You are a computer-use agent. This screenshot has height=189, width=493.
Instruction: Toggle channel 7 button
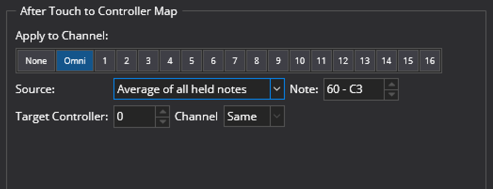pos(234,61)
